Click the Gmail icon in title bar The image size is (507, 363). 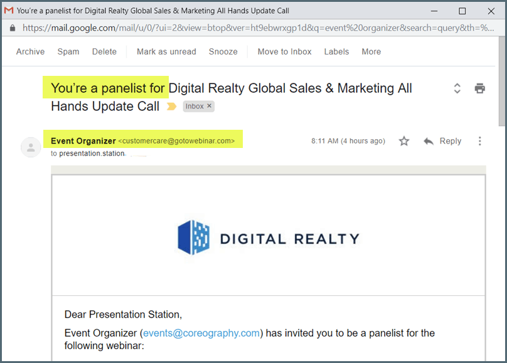click(x=9, y=11)
